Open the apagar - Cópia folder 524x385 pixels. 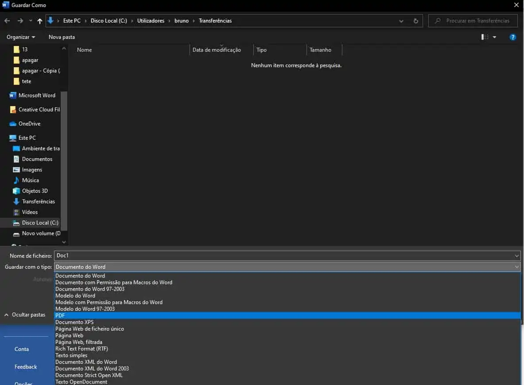pos(37,71)
